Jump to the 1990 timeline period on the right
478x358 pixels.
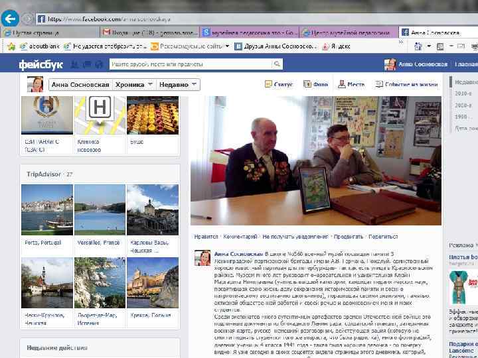461,117
